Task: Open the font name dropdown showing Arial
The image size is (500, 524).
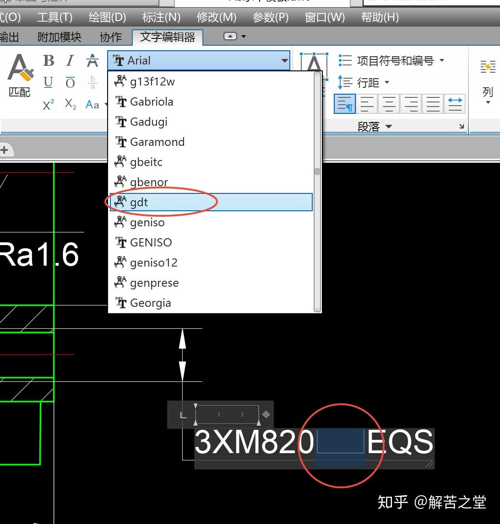Action: tap(284, 60)
